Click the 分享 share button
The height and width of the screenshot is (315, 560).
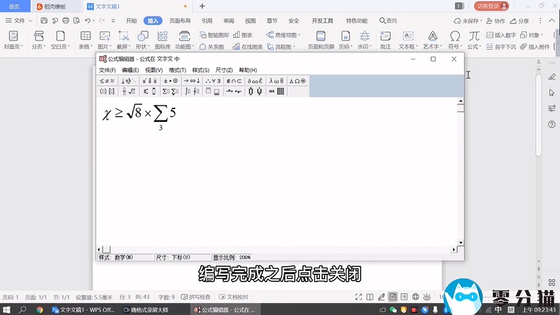[520, 21]
